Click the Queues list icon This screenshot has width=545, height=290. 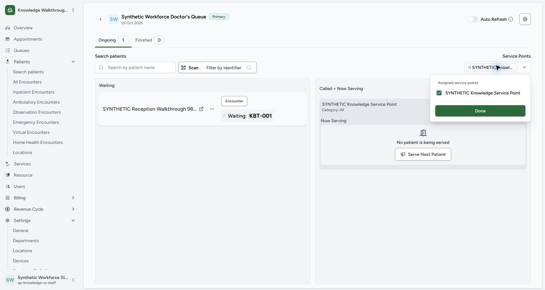point(8,50)
